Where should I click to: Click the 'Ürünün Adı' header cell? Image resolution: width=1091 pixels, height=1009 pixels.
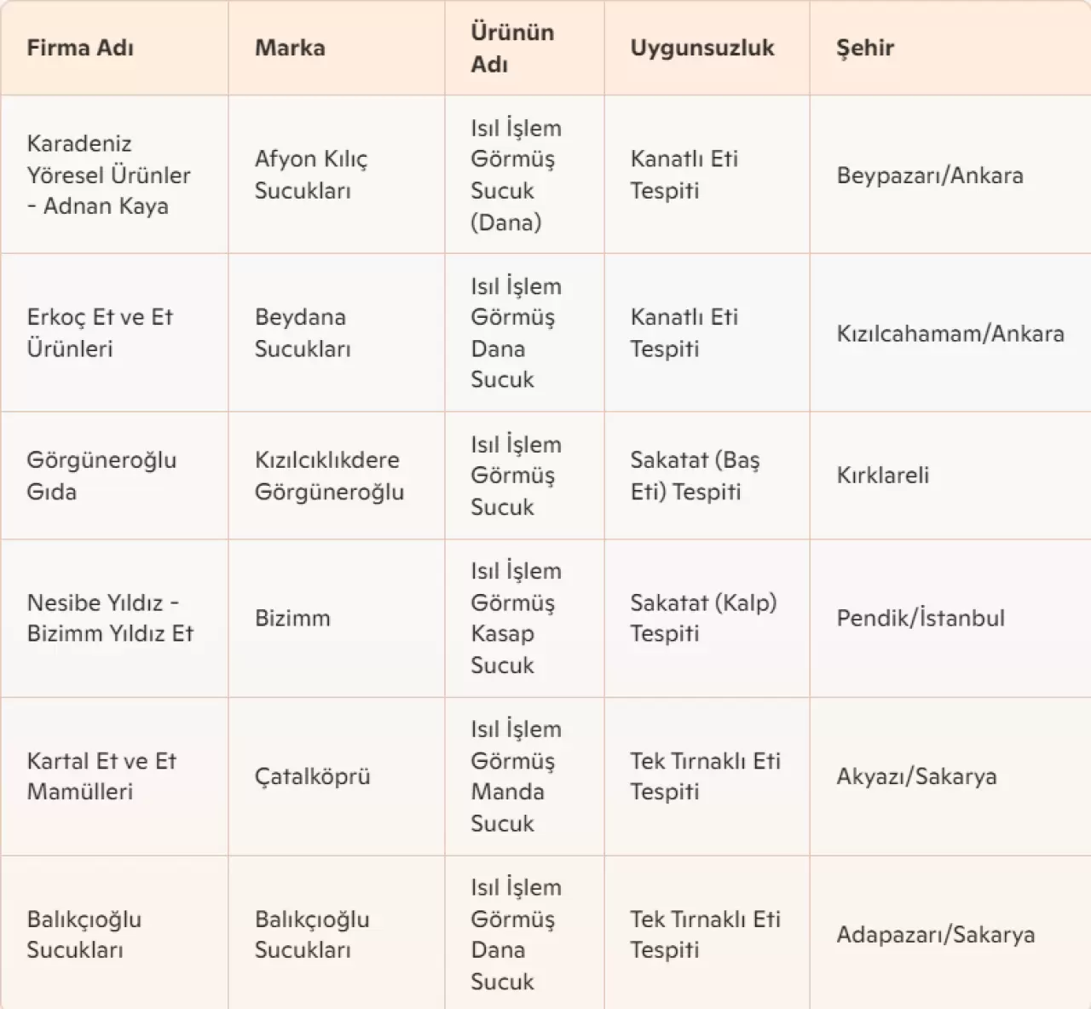(x=512, y=48)
